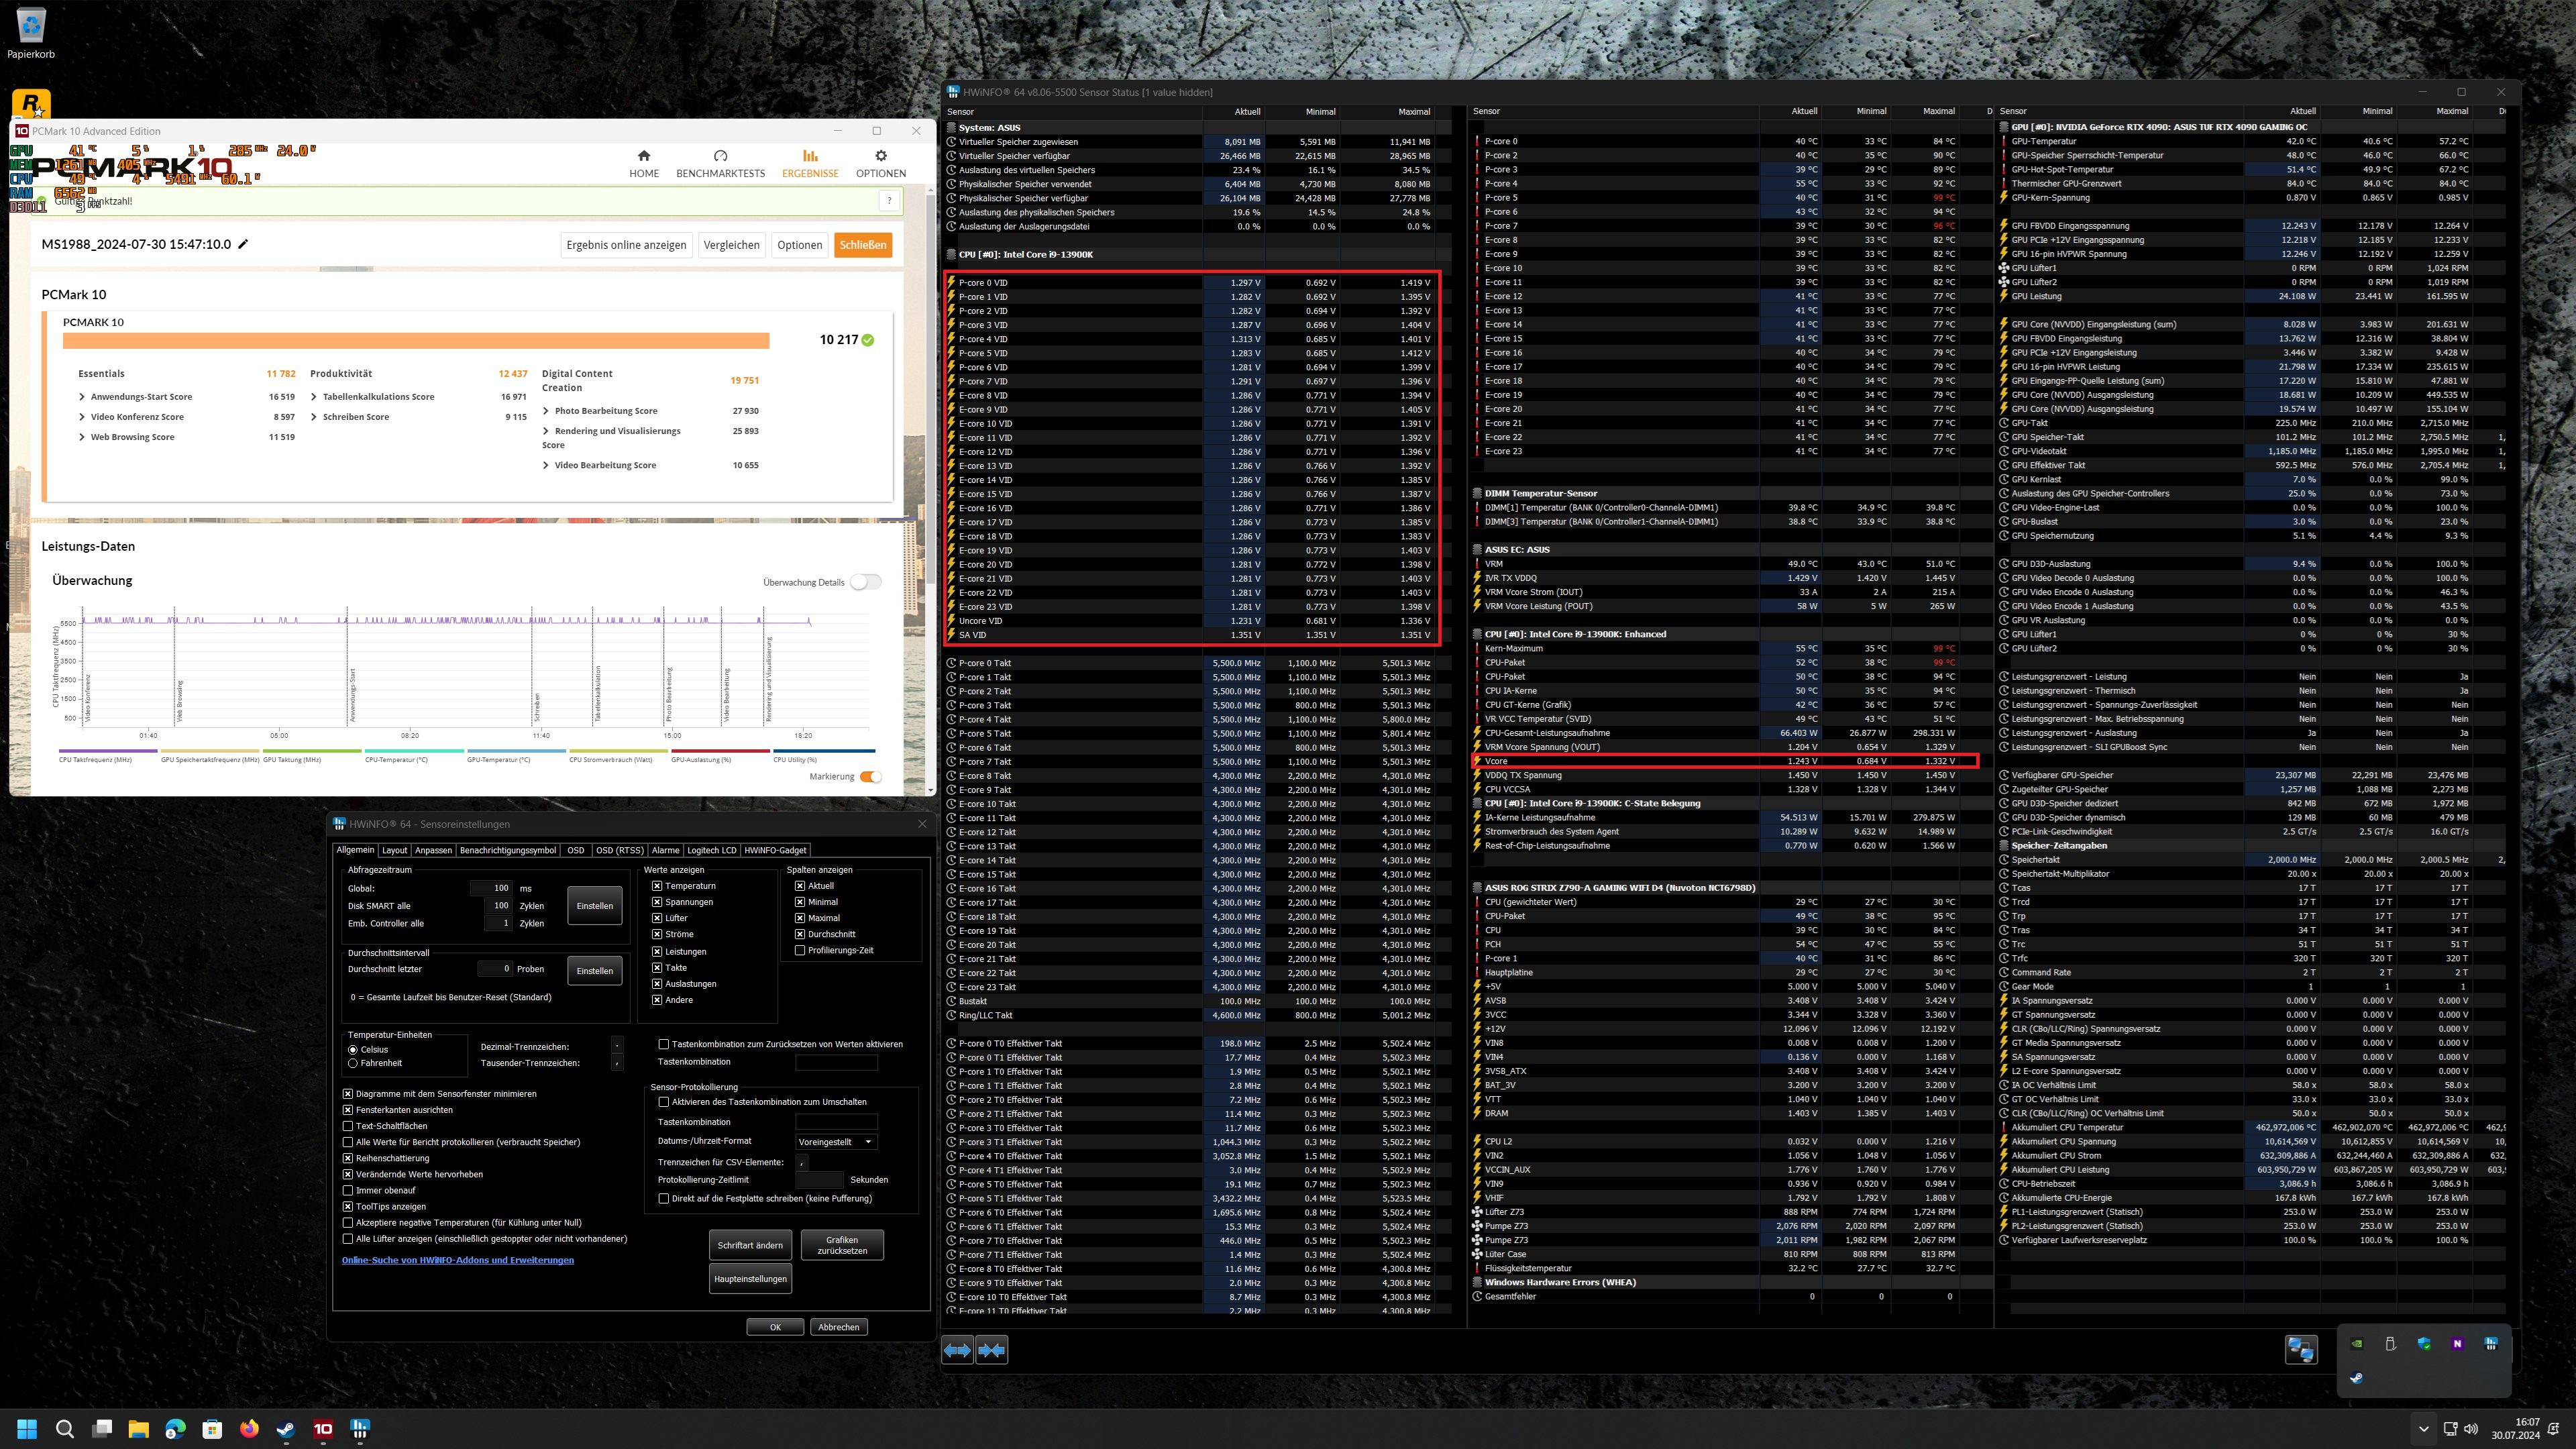Open HWiNFO icon in tray overflow panel

pyautogui.click(x=2491, y=1344)
